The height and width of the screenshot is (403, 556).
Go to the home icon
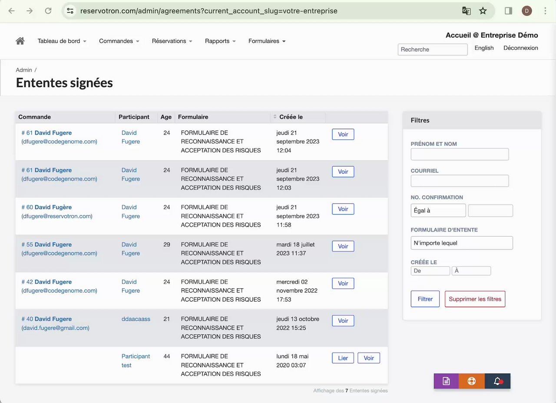(x=20, y=41)
